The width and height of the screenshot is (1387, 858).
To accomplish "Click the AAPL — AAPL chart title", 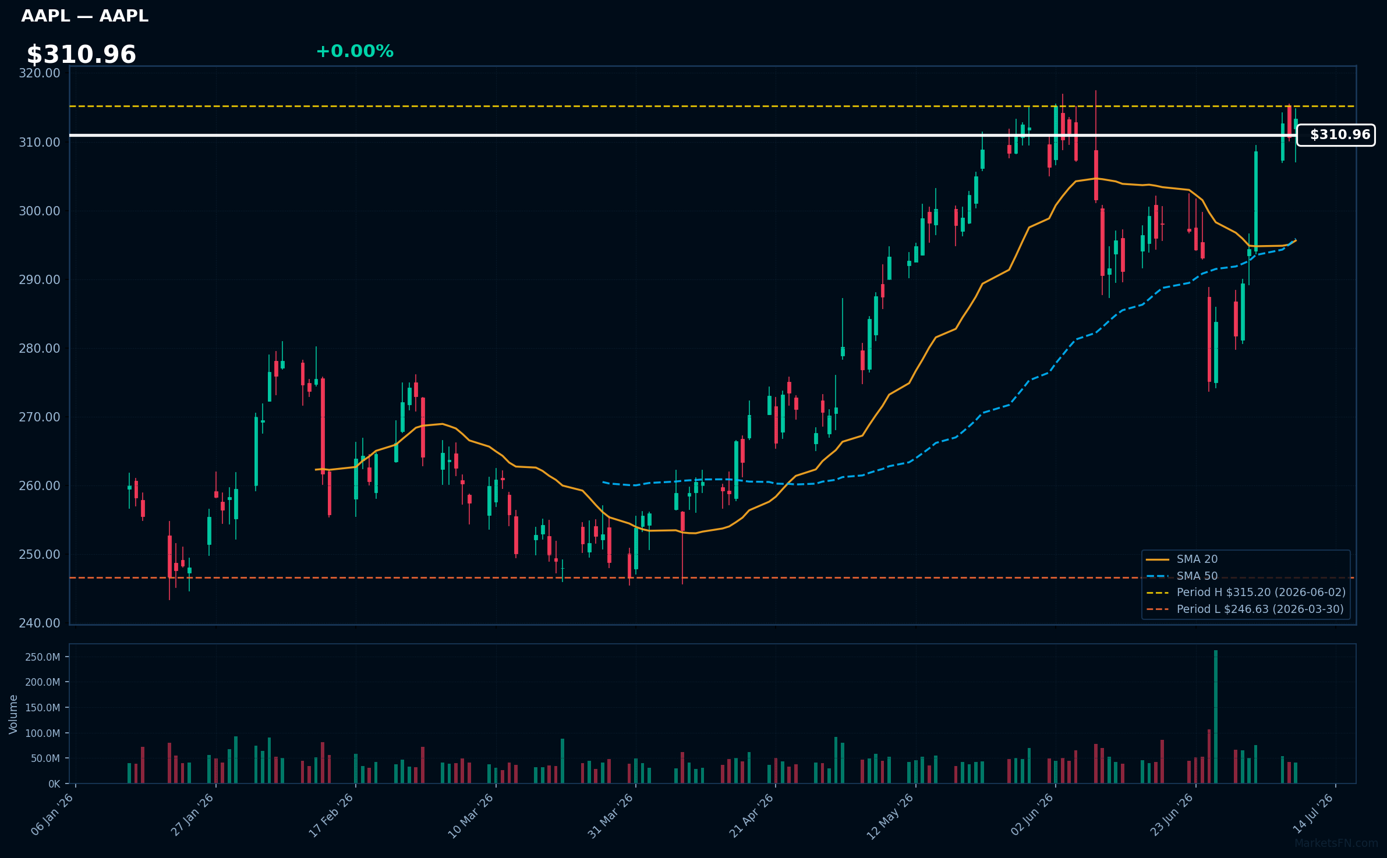I will (84, 16).
